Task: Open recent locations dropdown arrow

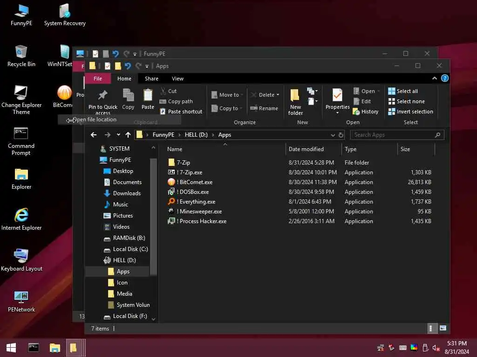Action: tap(118, 135)
